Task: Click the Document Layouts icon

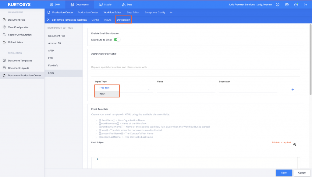Action: point(4,68)
